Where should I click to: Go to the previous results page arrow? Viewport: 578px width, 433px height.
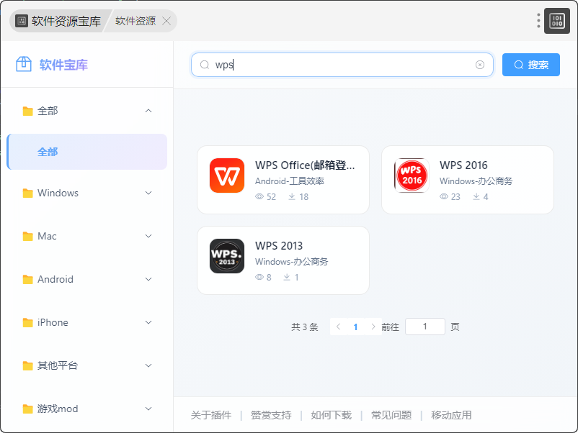pyautogui.click(x=338, y=327)
